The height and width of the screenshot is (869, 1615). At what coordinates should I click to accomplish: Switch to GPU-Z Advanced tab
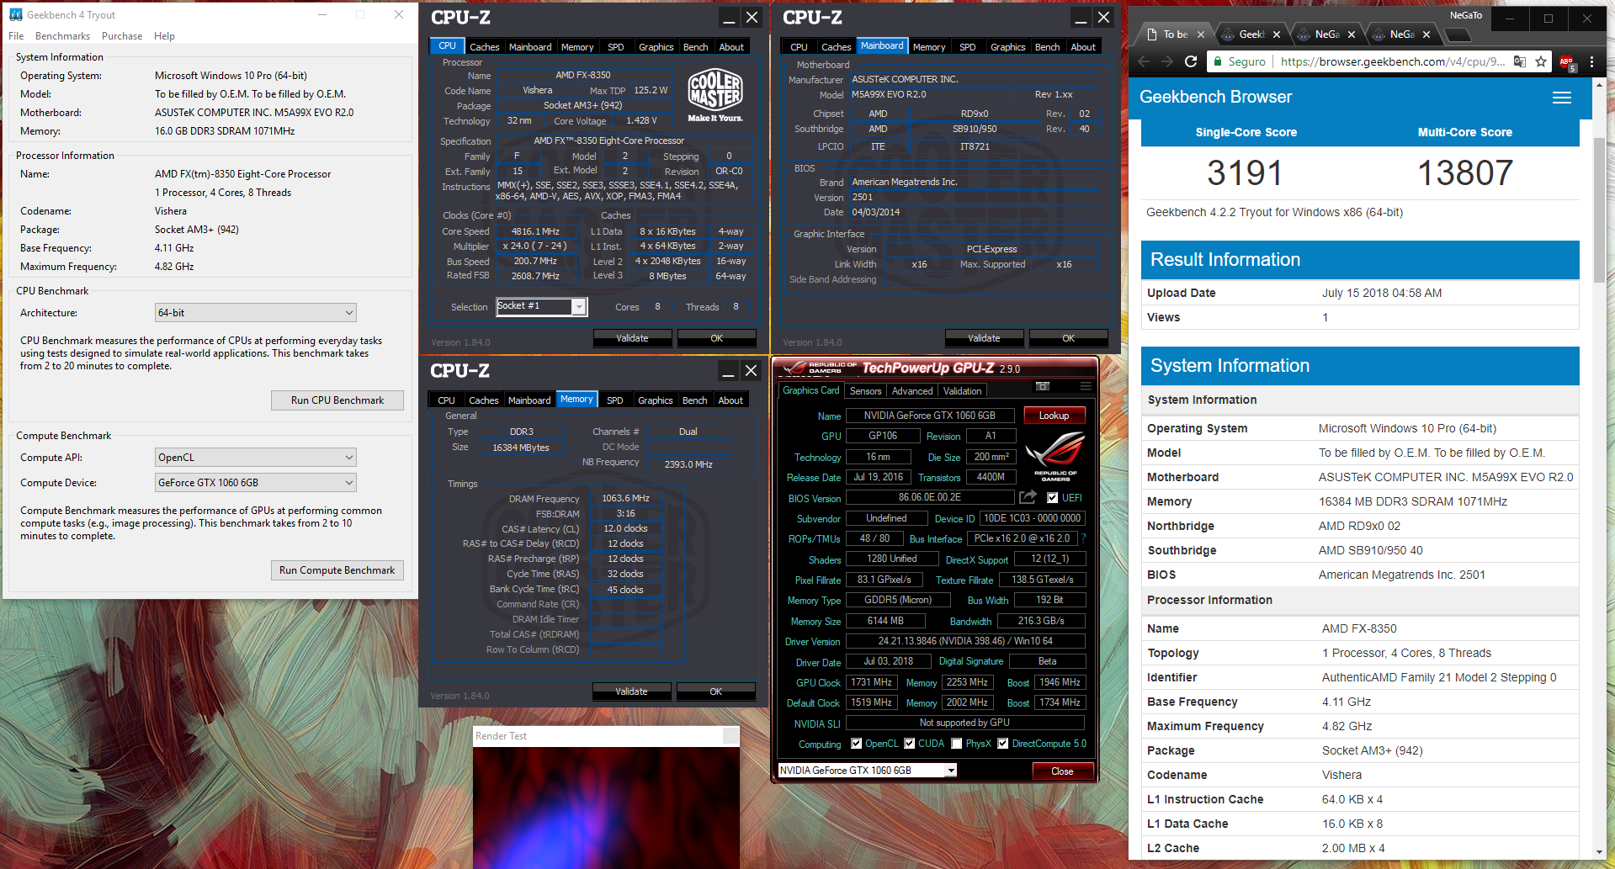[x=912, y=391]
